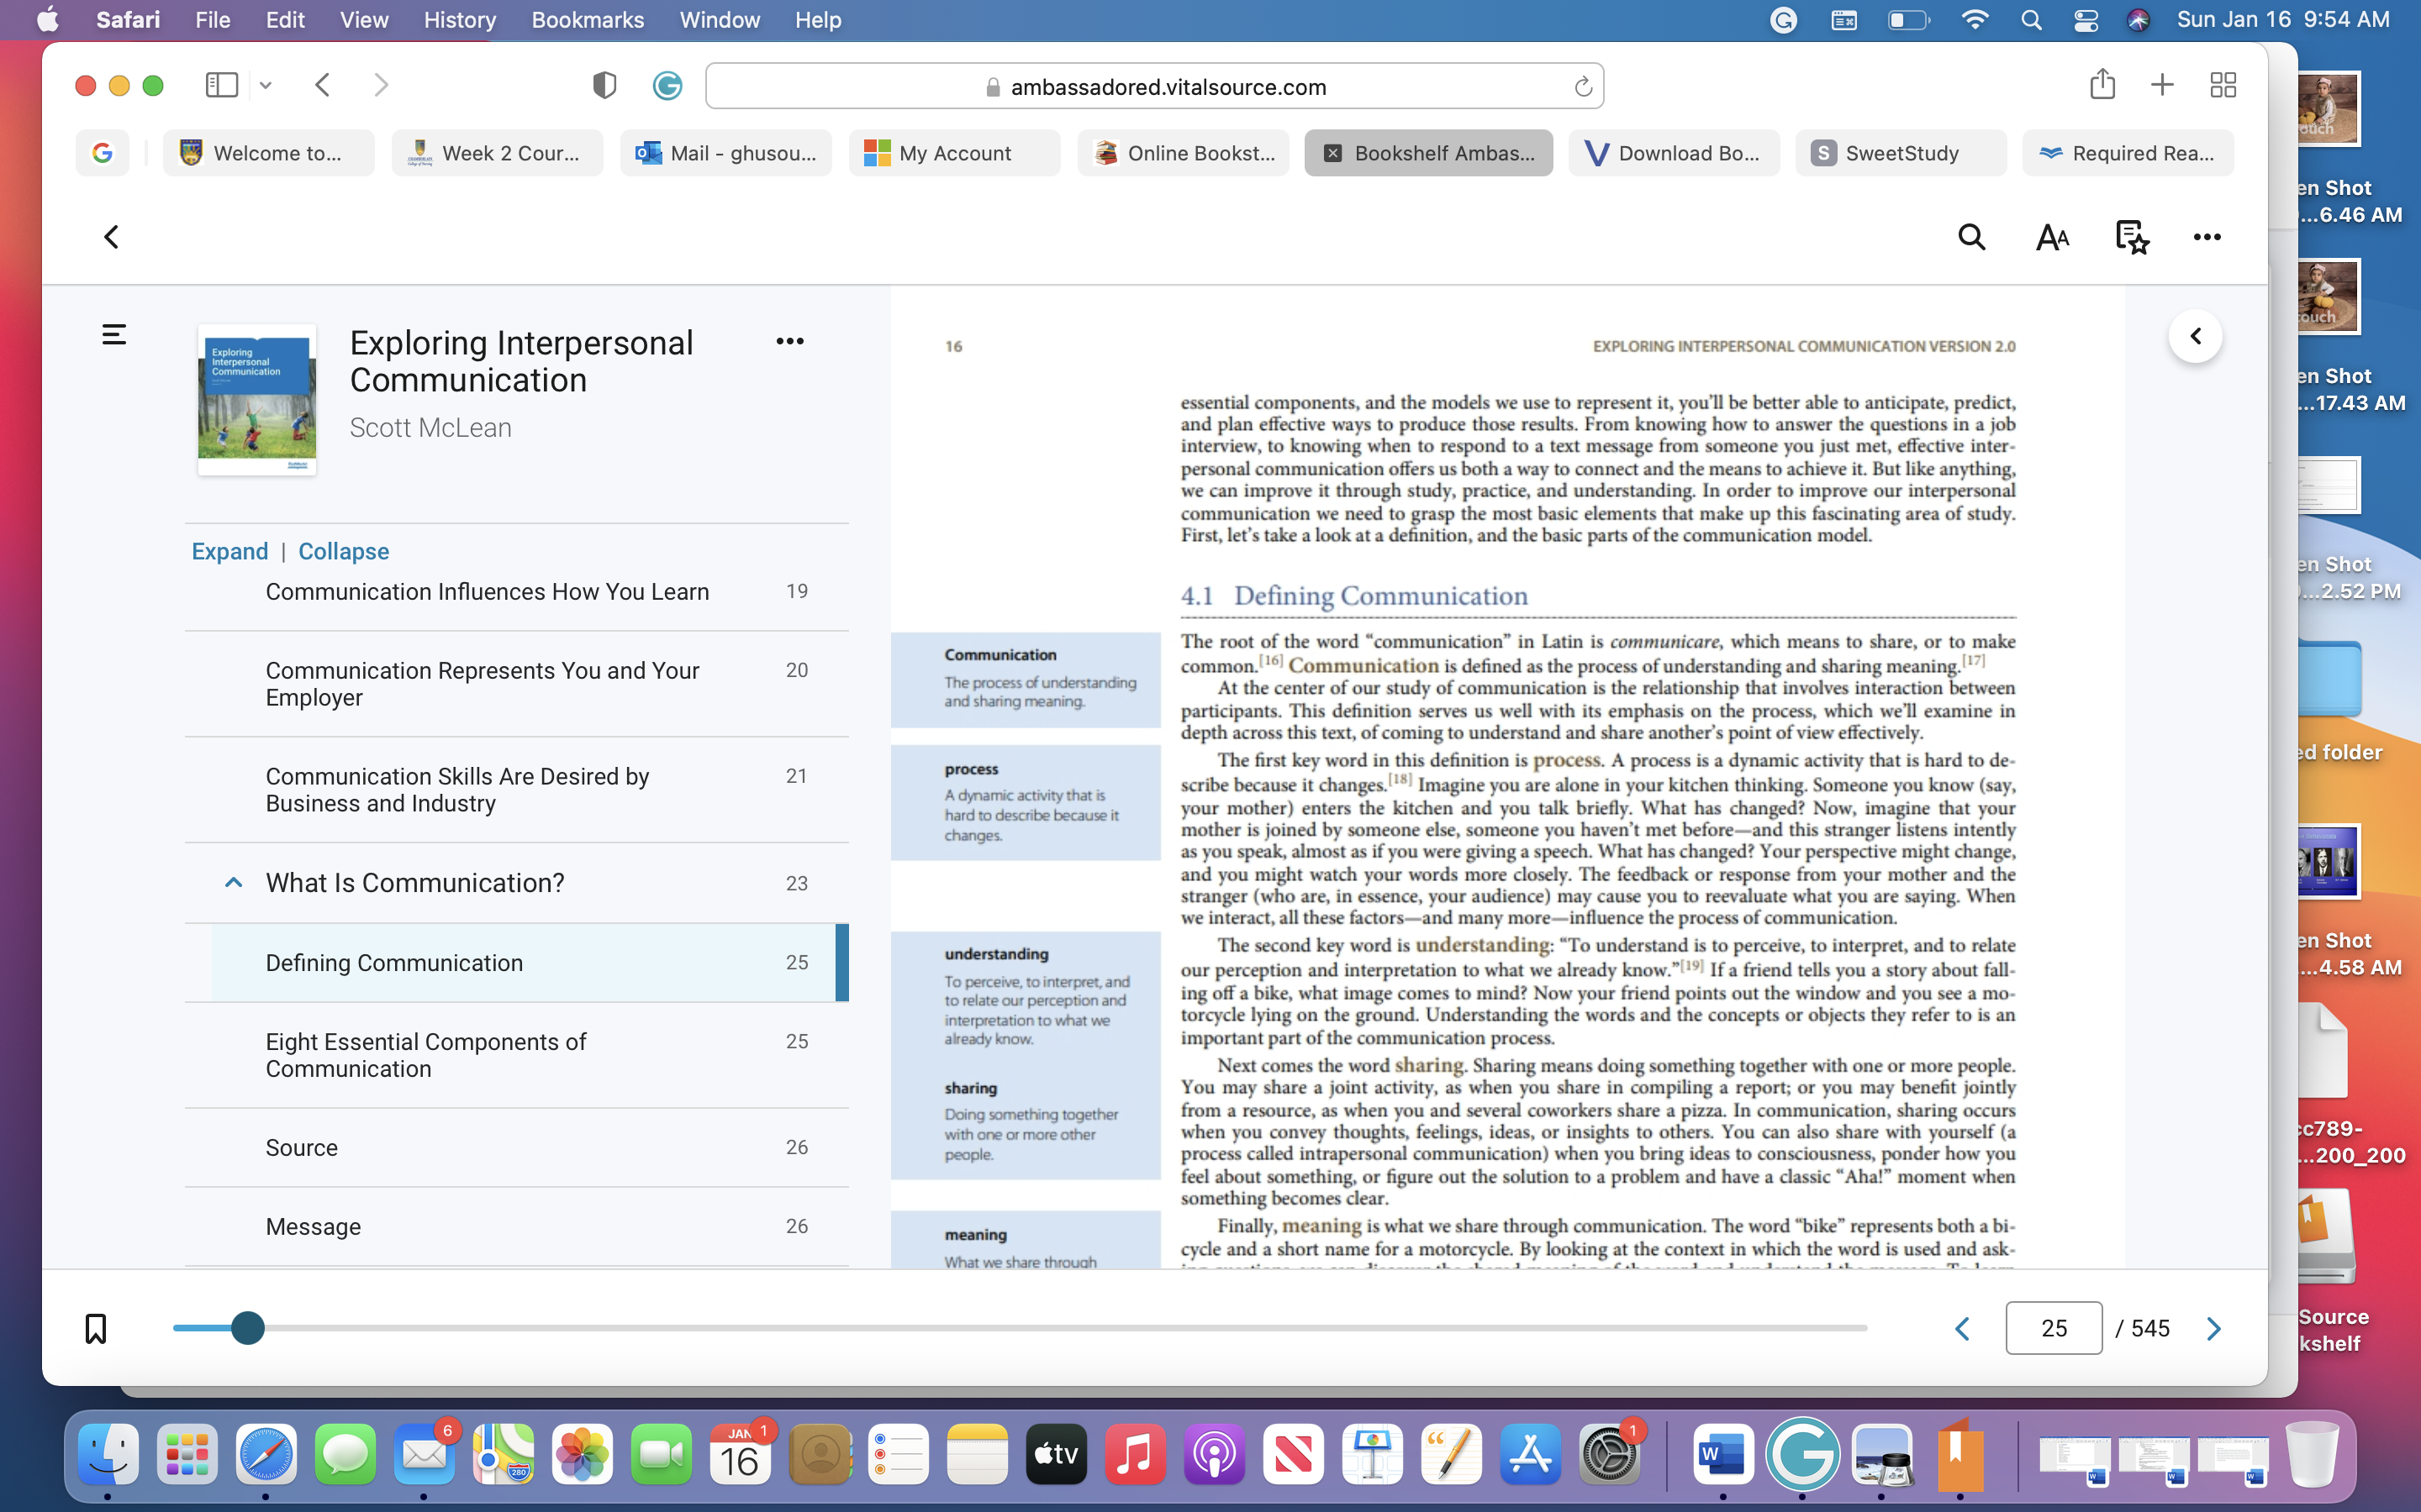The image size is (2421, 1512).
Task: Open Safari tab overview grid icon
Action: pyautogui.click(x=2223, y=85)
